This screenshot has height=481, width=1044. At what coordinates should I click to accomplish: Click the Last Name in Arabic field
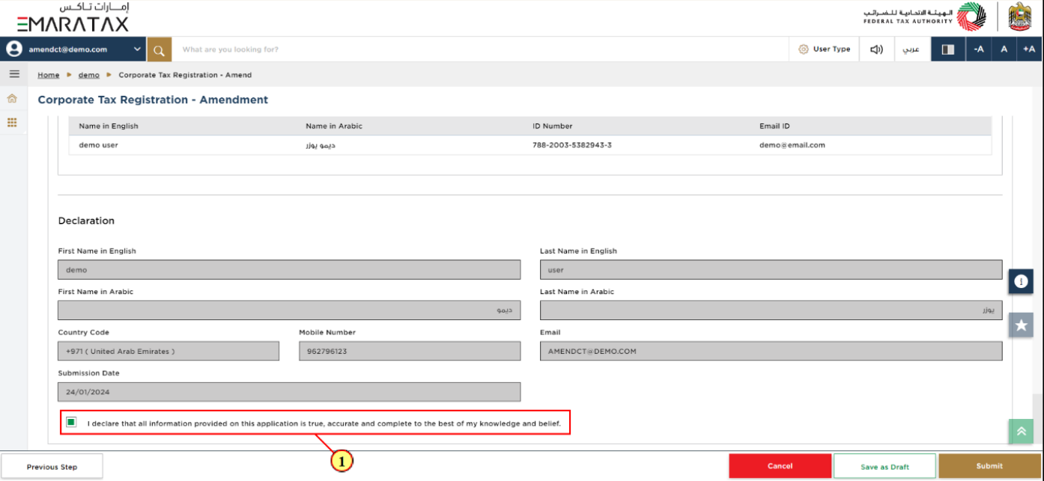pyautogui.click(x=771, y=310)
